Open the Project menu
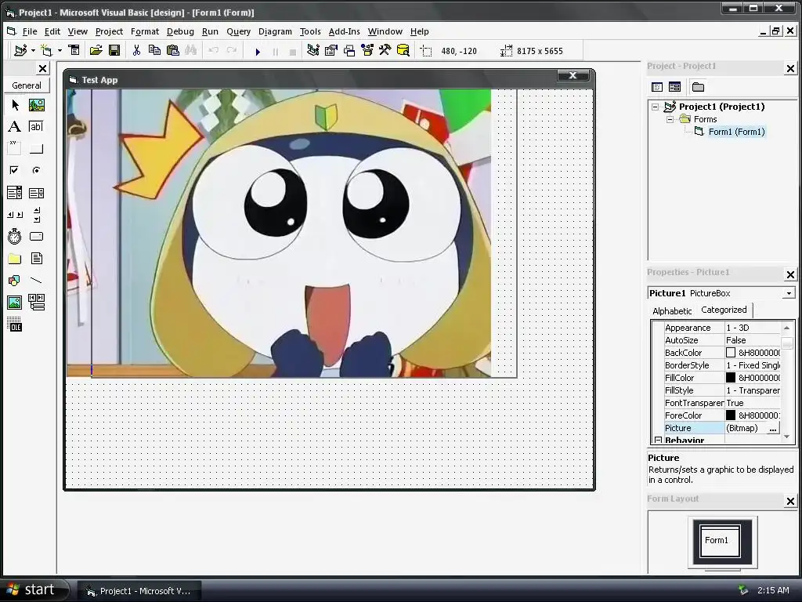802x602 pixels. pos(109,31)
